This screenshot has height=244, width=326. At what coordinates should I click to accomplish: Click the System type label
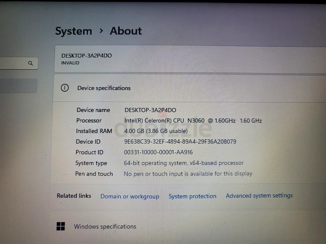91,163
